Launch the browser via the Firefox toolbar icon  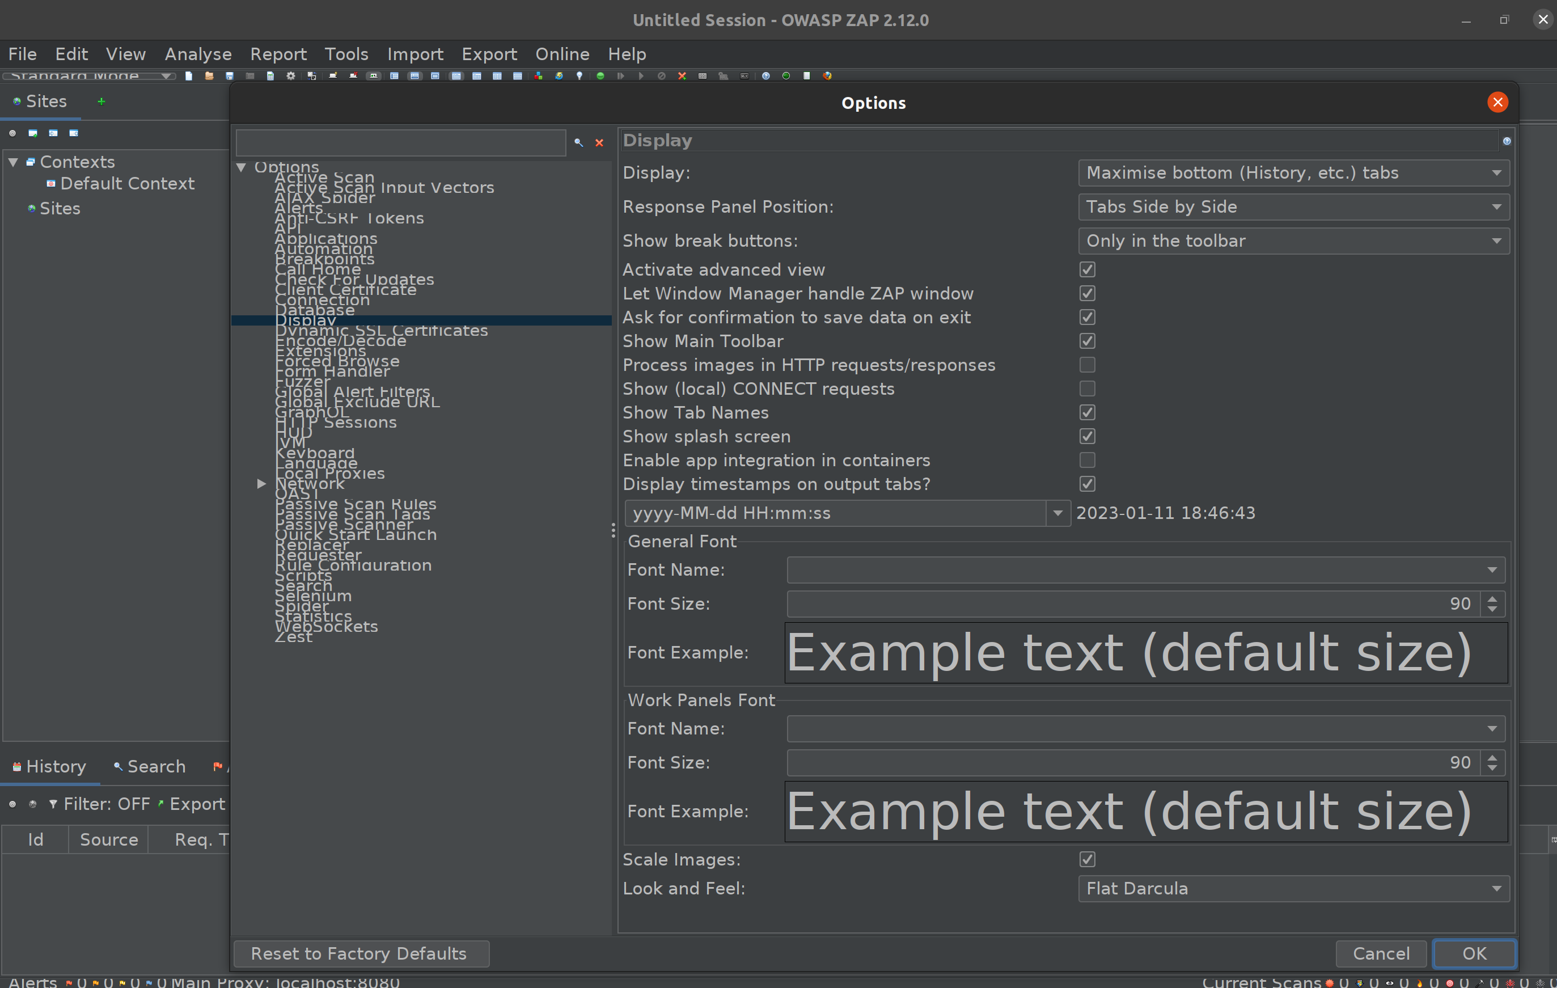tap(828, 77)
